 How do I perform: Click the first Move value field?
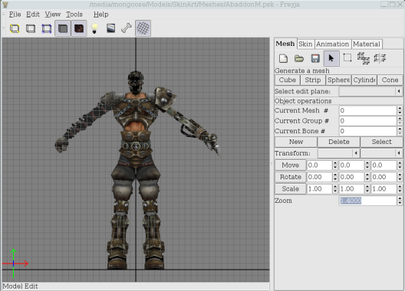pos(319,165)
